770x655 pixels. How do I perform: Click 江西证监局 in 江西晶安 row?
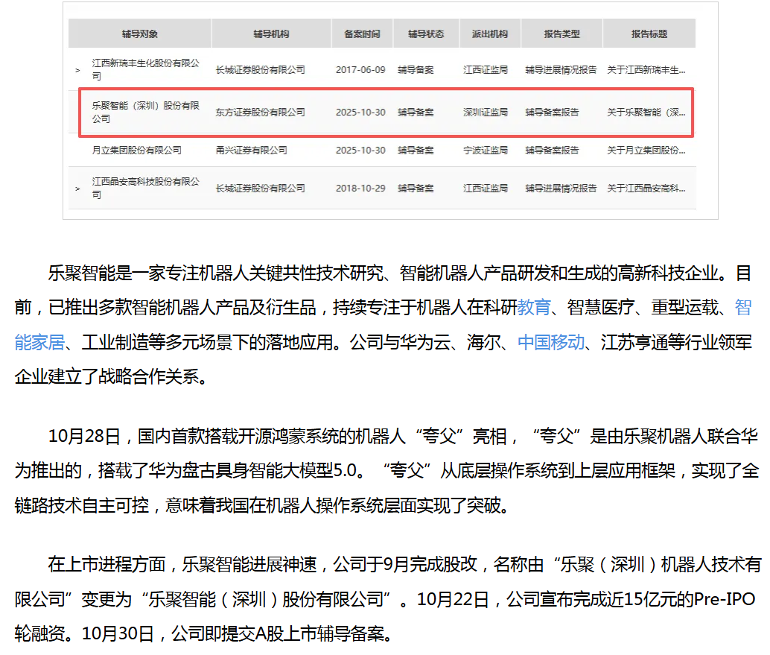tap(486, 189)
